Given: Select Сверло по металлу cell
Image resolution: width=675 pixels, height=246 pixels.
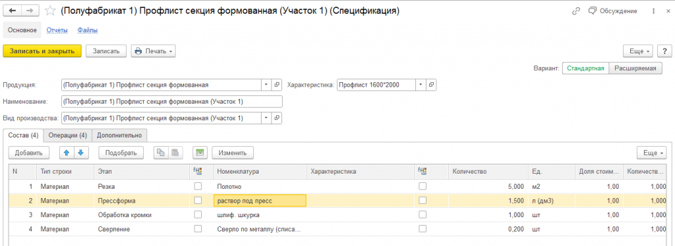Looking at the screenshot, I should (x=260, y=230).
